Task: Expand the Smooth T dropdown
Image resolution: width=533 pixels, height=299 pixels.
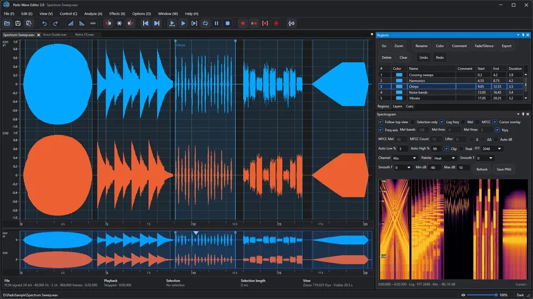Action: (484, 158)
